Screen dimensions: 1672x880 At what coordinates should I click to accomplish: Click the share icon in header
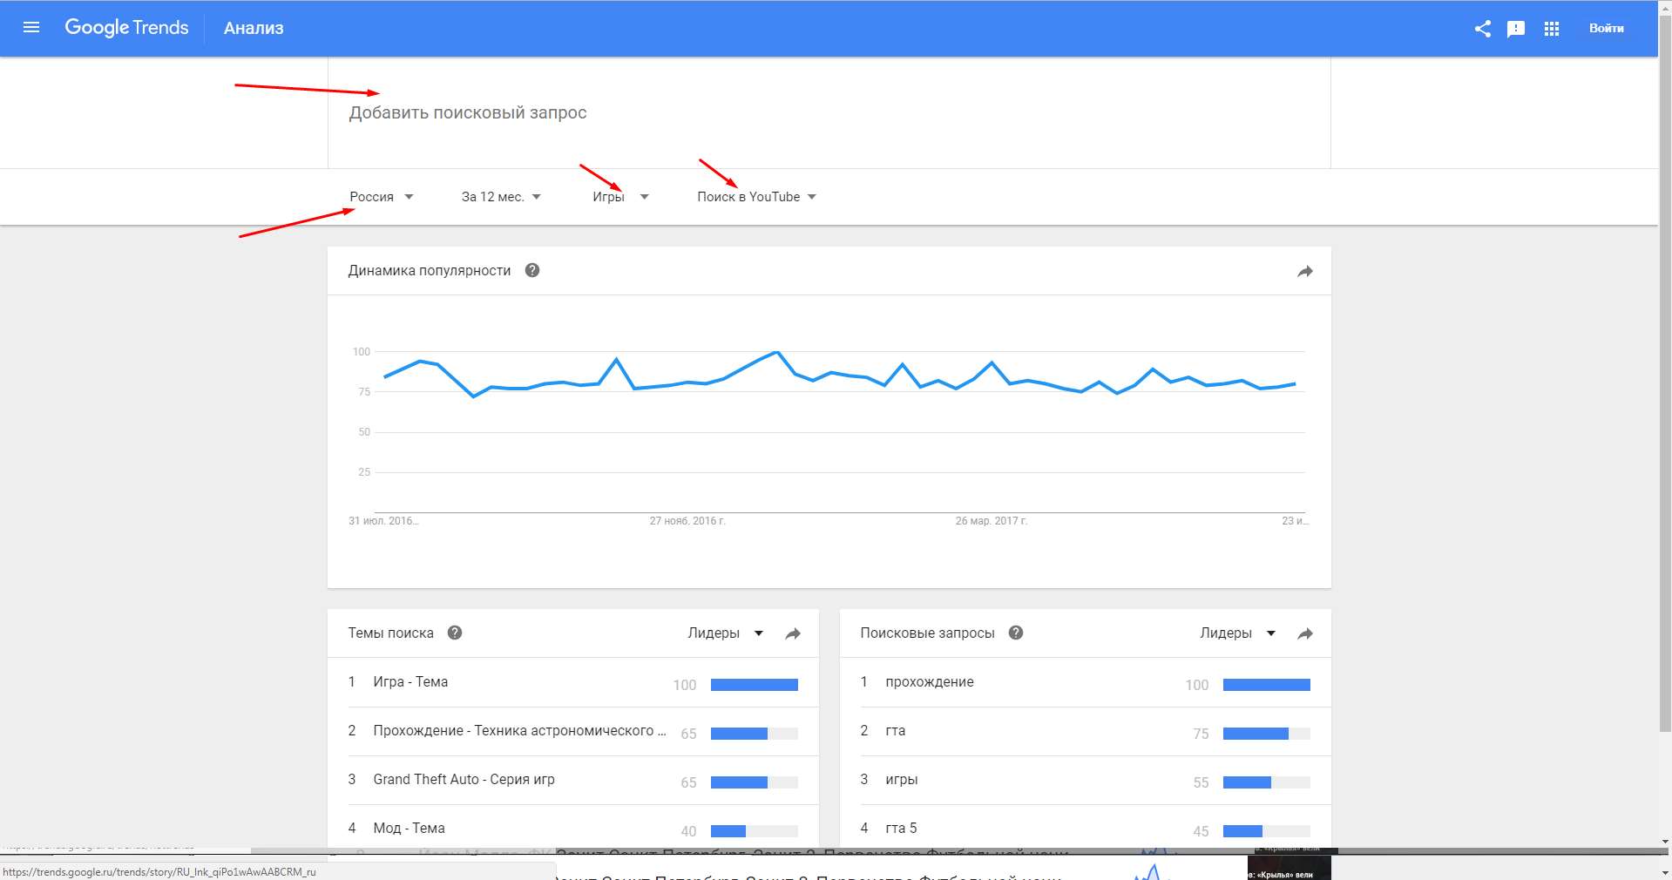(x=1482, y=29)
